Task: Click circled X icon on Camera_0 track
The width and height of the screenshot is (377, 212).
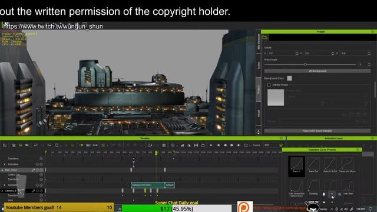Action: pyautogui.click(x=41, y=191)
